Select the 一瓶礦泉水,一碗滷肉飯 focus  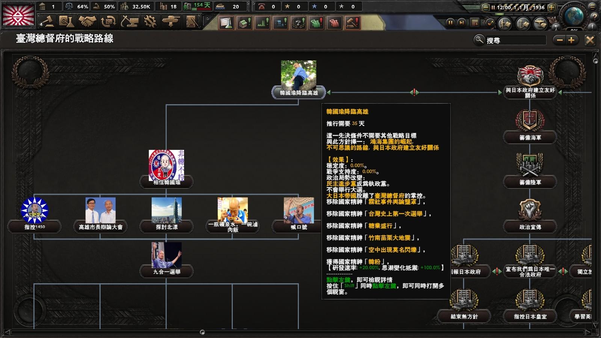233,215
